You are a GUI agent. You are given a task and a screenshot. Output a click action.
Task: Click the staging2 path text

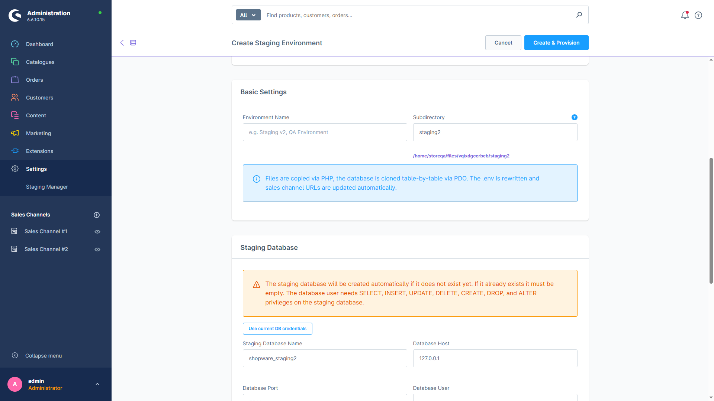[x=461, y=156]
